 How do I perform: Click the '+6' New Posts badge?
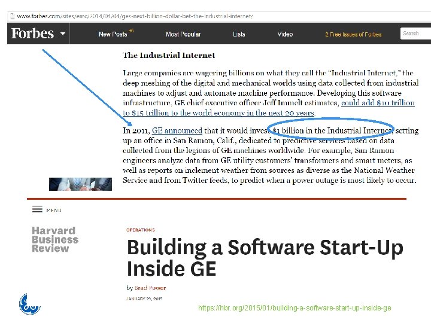tap(131, 31)
